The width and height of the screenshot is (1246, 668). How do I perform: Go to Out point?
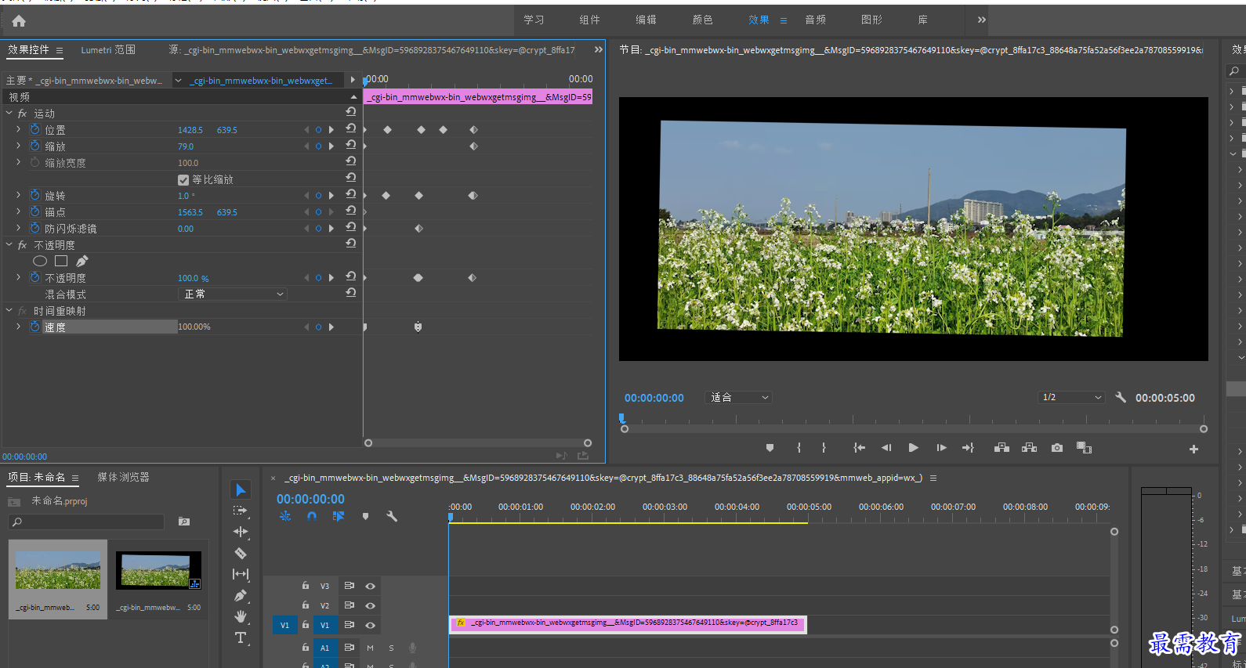[968, 448]
